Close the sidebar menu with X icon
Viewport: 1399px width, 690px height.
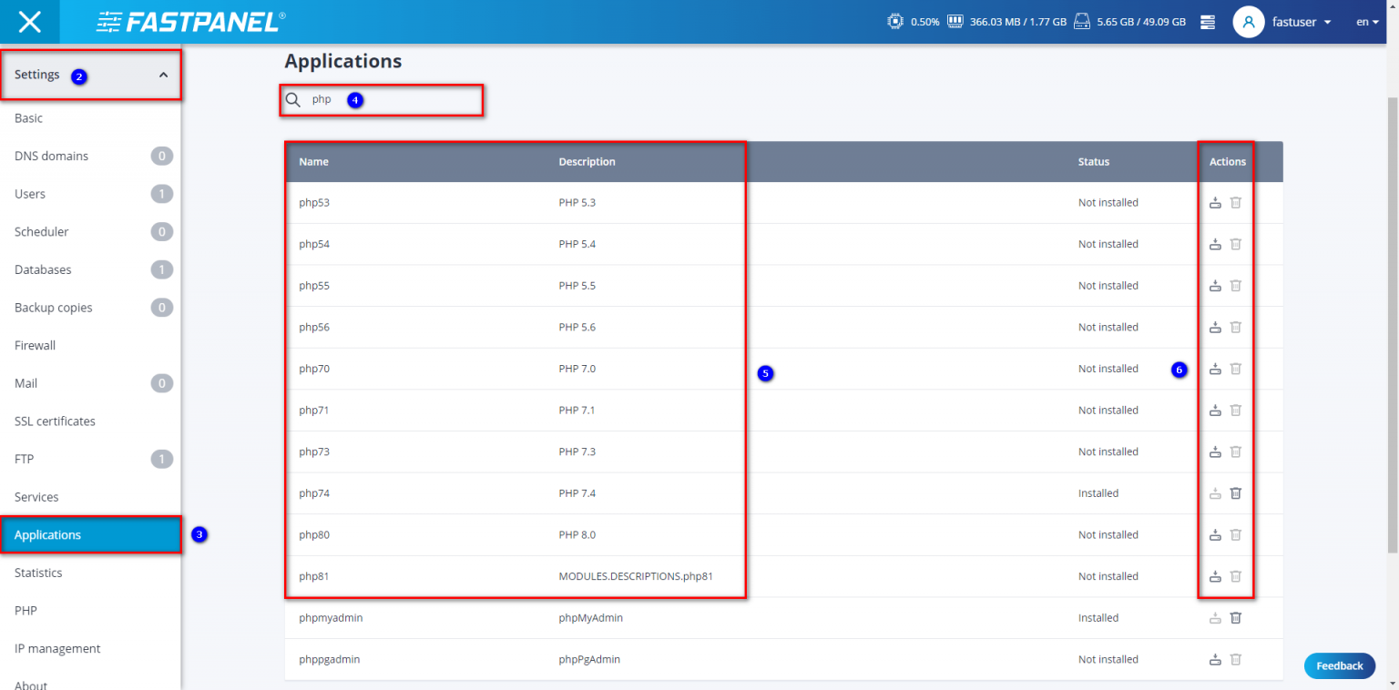(30, 22)
